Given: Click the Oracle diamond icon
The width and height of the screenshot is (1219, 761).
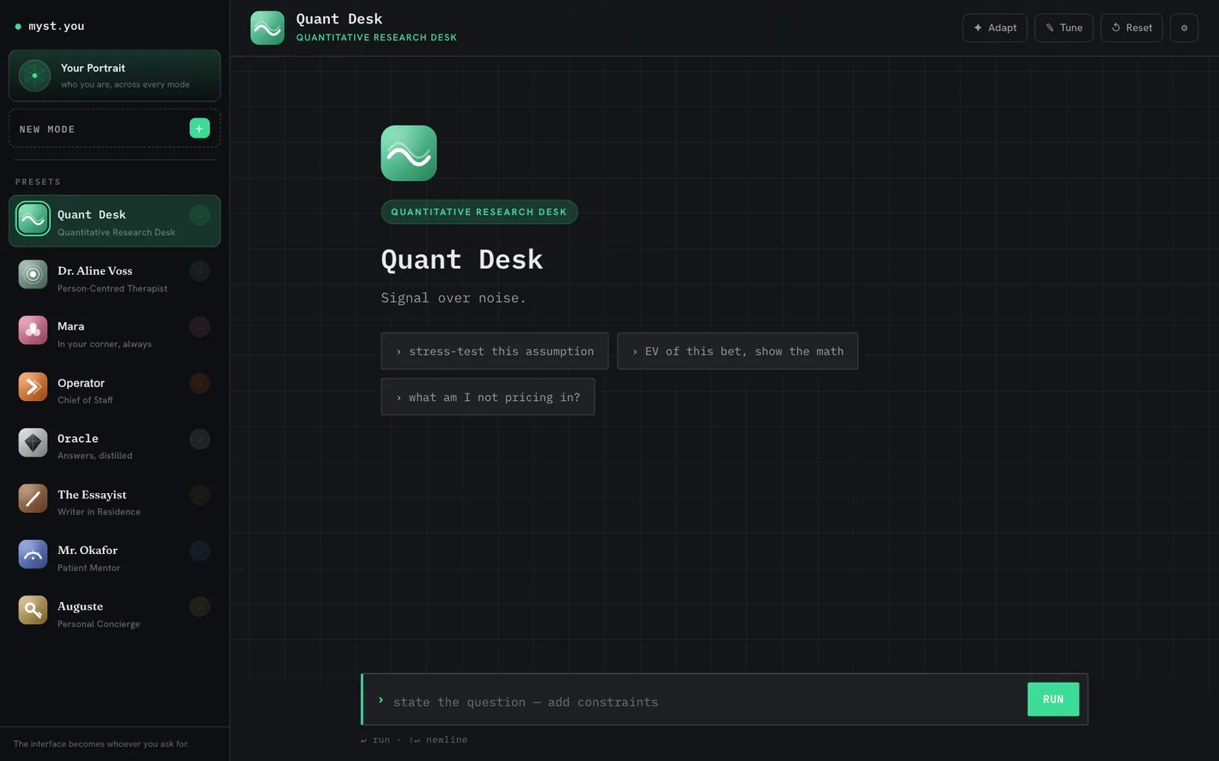Looking at the screenshot, I should pyautogui.click(x=33, y=442).
